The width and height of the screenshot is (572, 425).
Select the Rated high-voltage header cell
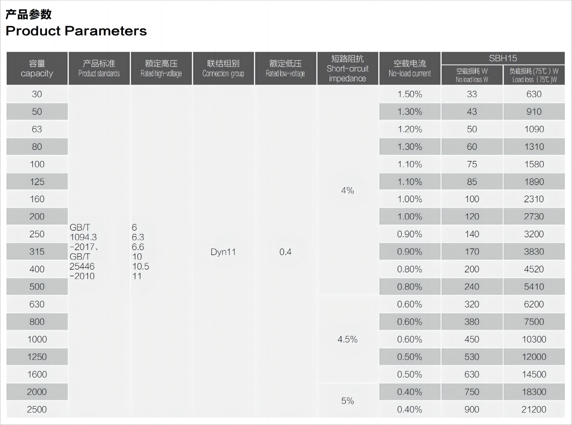coord(161,68)
